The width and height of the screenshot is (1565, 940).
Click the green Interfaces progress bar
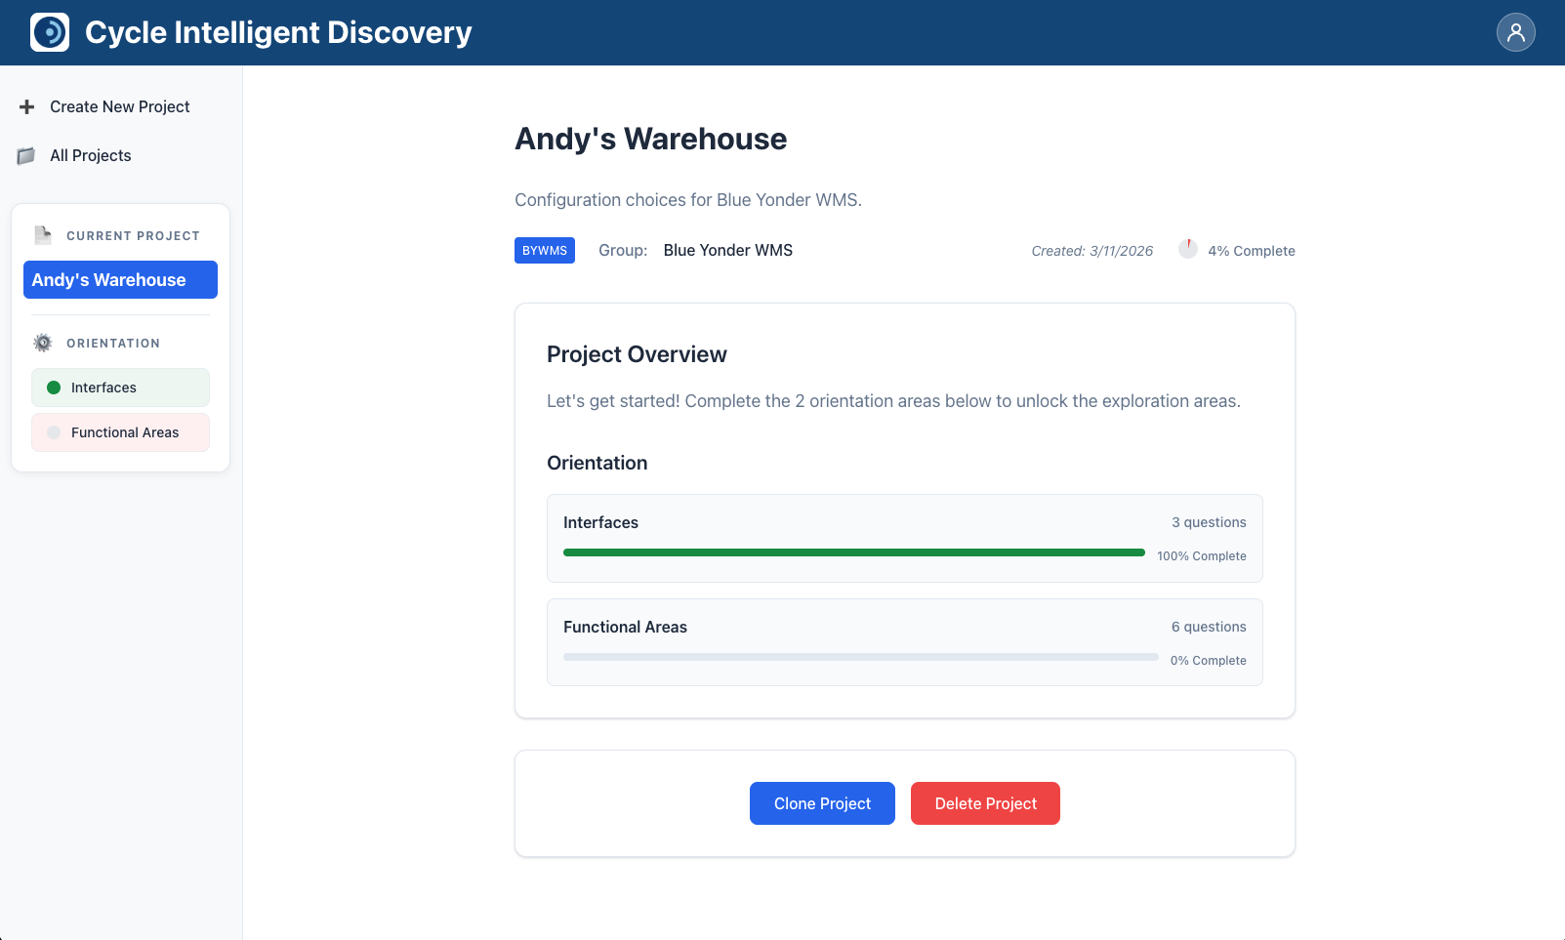pos(853,552)
